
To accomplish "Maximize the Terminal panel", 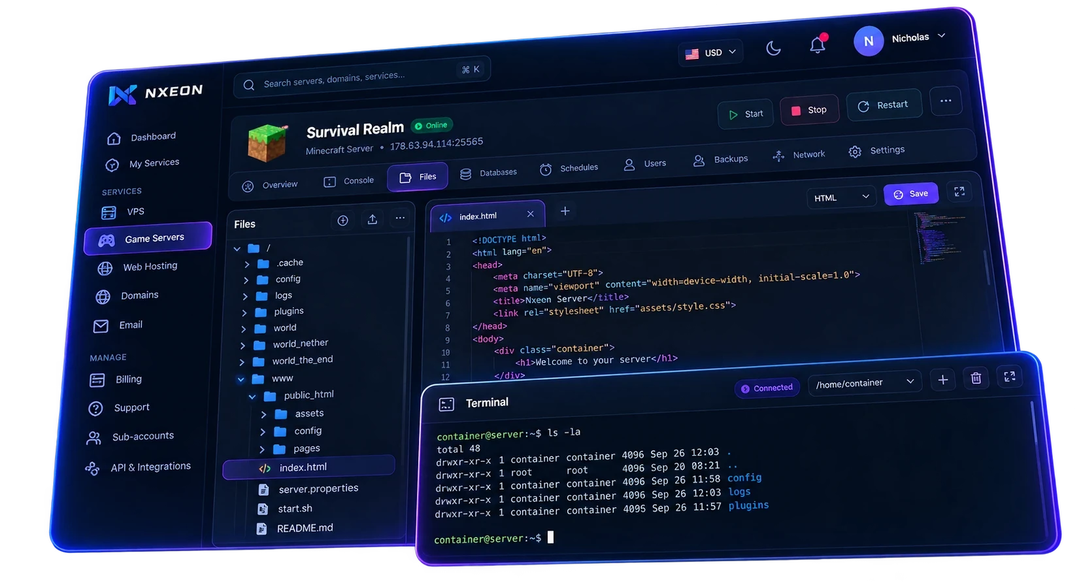I will 1010,376.
